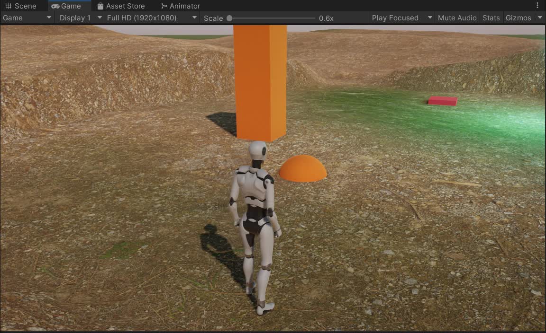Toggle Gizmos visibility in Game view

coord(518,18)
